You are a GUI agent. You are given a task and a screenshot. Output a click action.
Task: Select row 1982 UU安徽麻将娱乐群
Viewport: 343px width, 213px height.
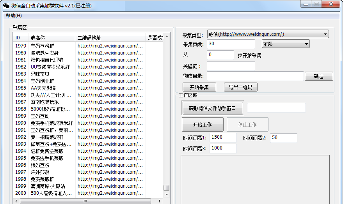88,67
